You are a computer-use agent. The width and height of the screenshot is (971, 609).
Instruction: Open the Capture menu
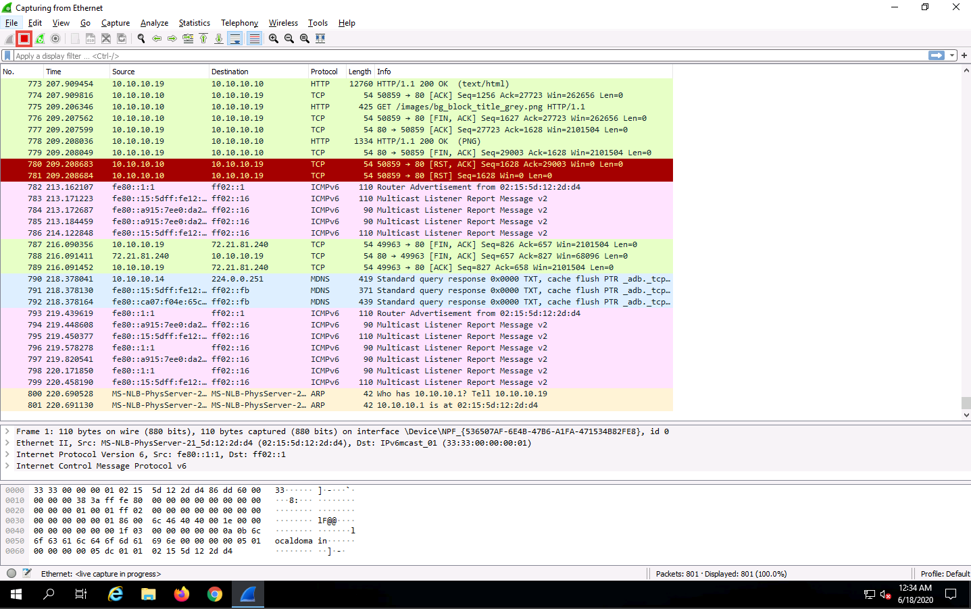click(x=116, y=23)
